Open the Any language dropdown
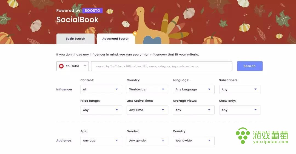The width and height of the screenshot is (296, 154). click(x=194, y=89)
